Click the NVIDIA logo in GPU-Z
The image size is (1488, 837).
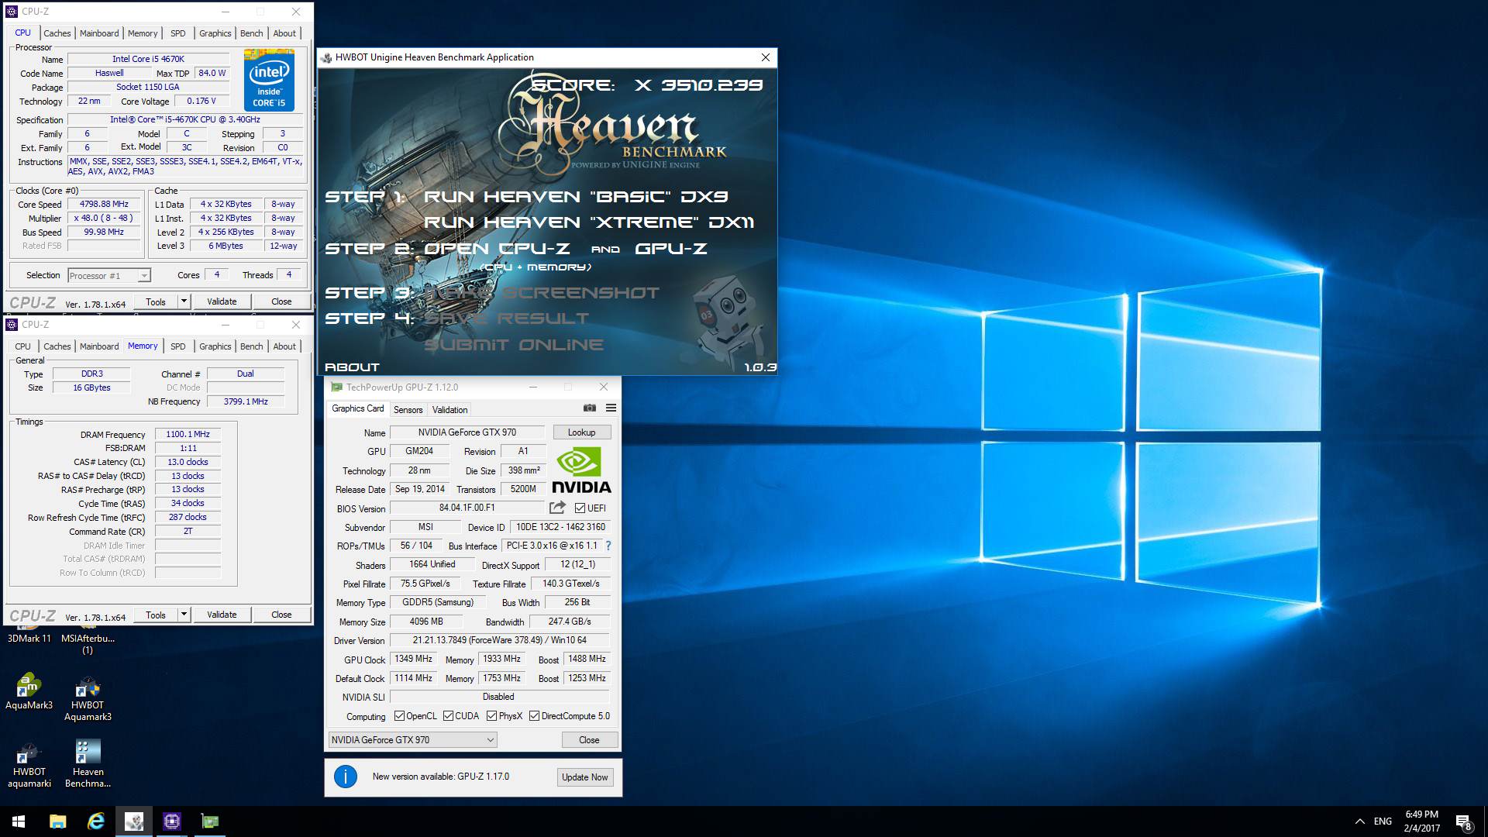[581, 471]
